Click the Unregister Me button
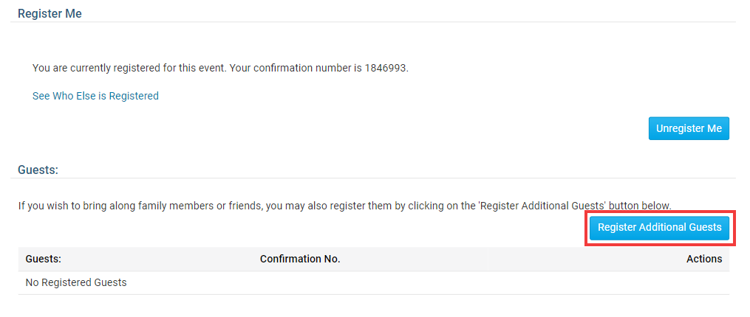750x317 pixels. [689, 128]
